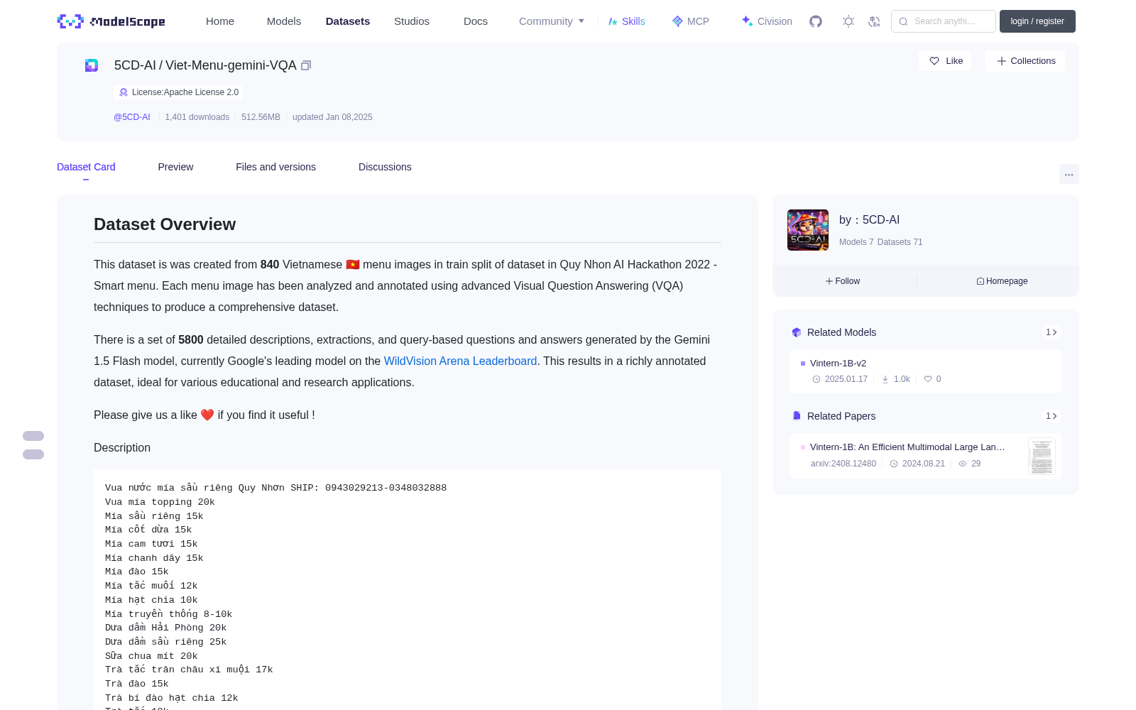Click the 'by：5CD-AI' author name
Image resolution: width=1136 pixels, height=710 pixels.
[869, 220]
